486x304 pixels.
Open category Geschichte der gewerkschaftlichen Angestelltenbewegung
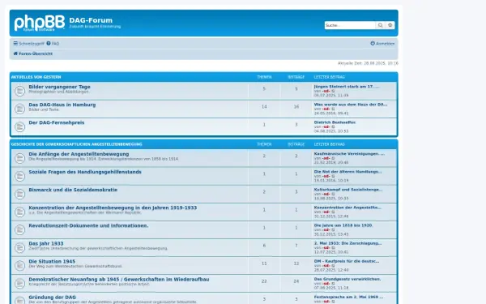point(77,144)
